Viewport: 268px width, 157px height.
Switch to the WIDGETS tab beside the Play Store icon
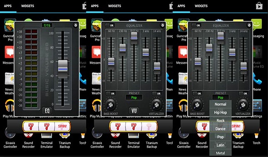click(201, 6)
